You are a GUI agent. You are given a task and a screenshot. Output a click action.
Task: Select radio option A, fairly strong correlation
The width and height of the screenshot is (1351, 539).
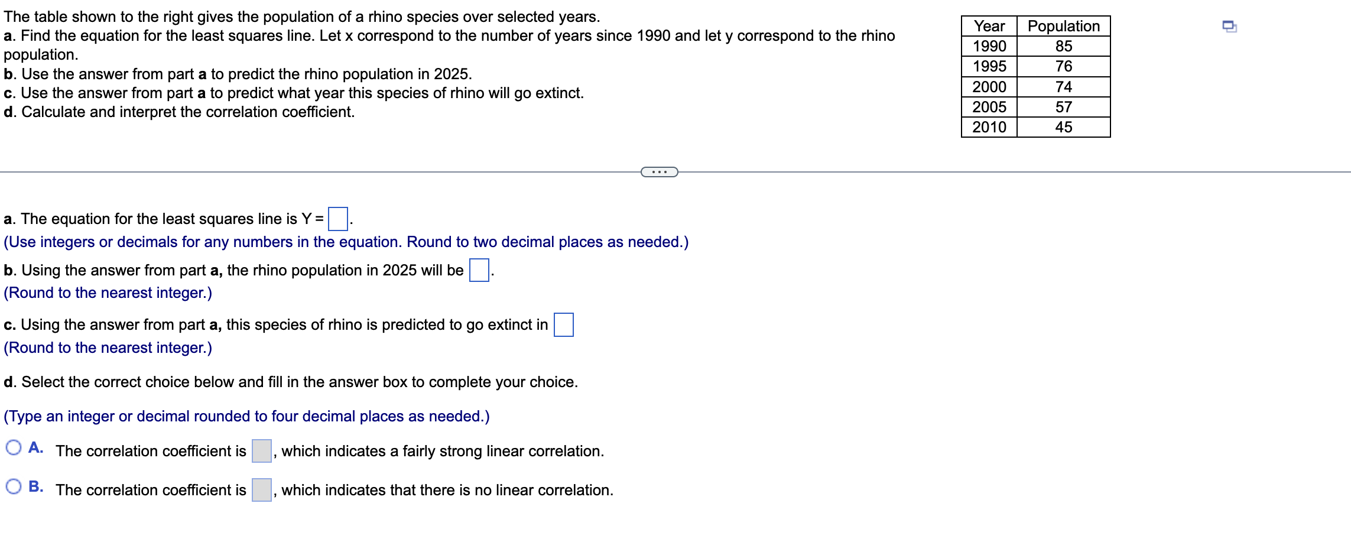14,447
